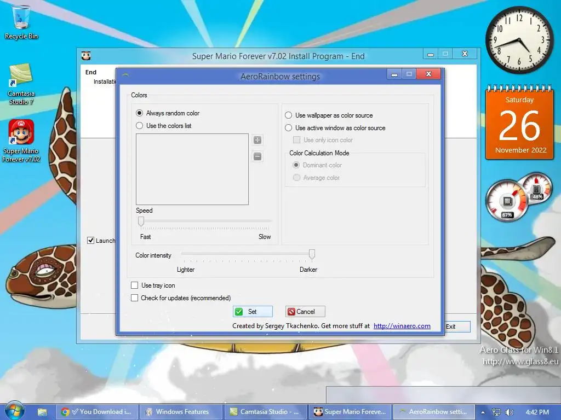Click the Mario icon in installer title bar

coord(86,56)
